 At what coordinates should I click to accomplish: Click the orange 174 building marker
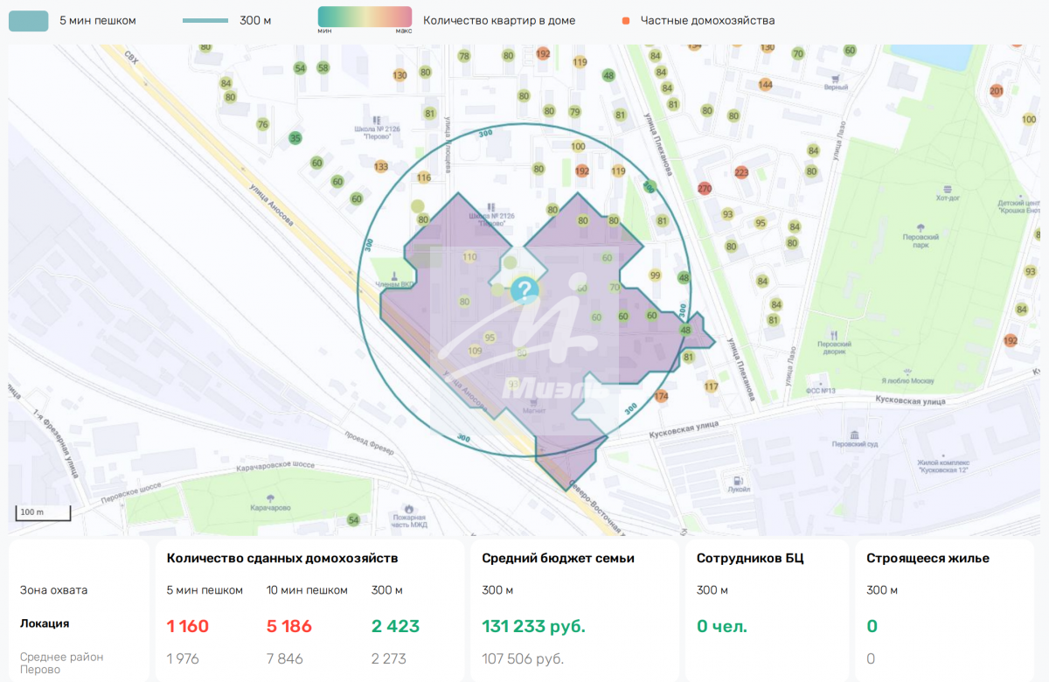click(x=661, y=396)
